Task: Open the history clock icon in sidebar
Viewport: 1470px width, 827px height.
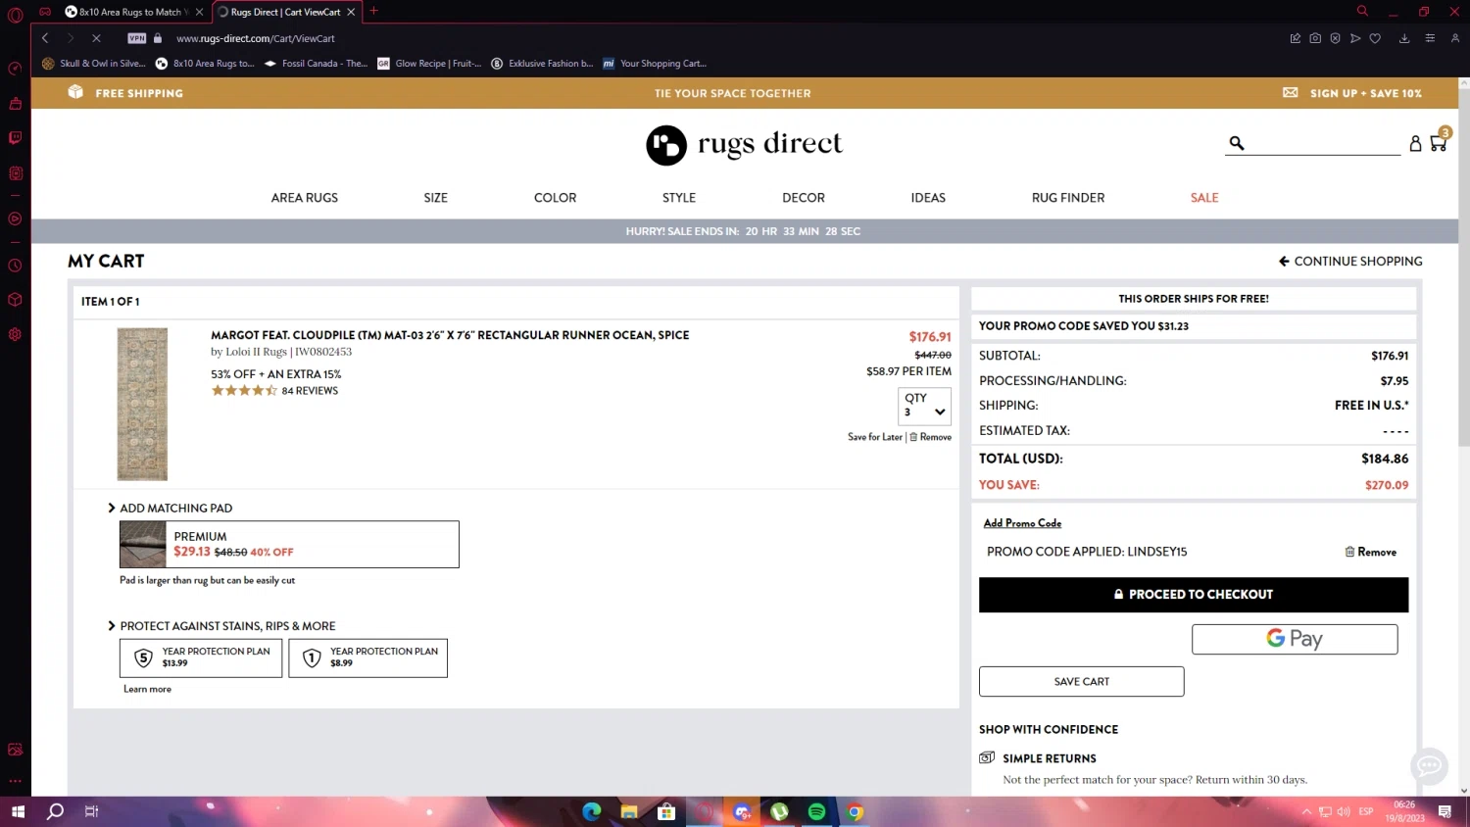Action: click(x=15, y=266)
